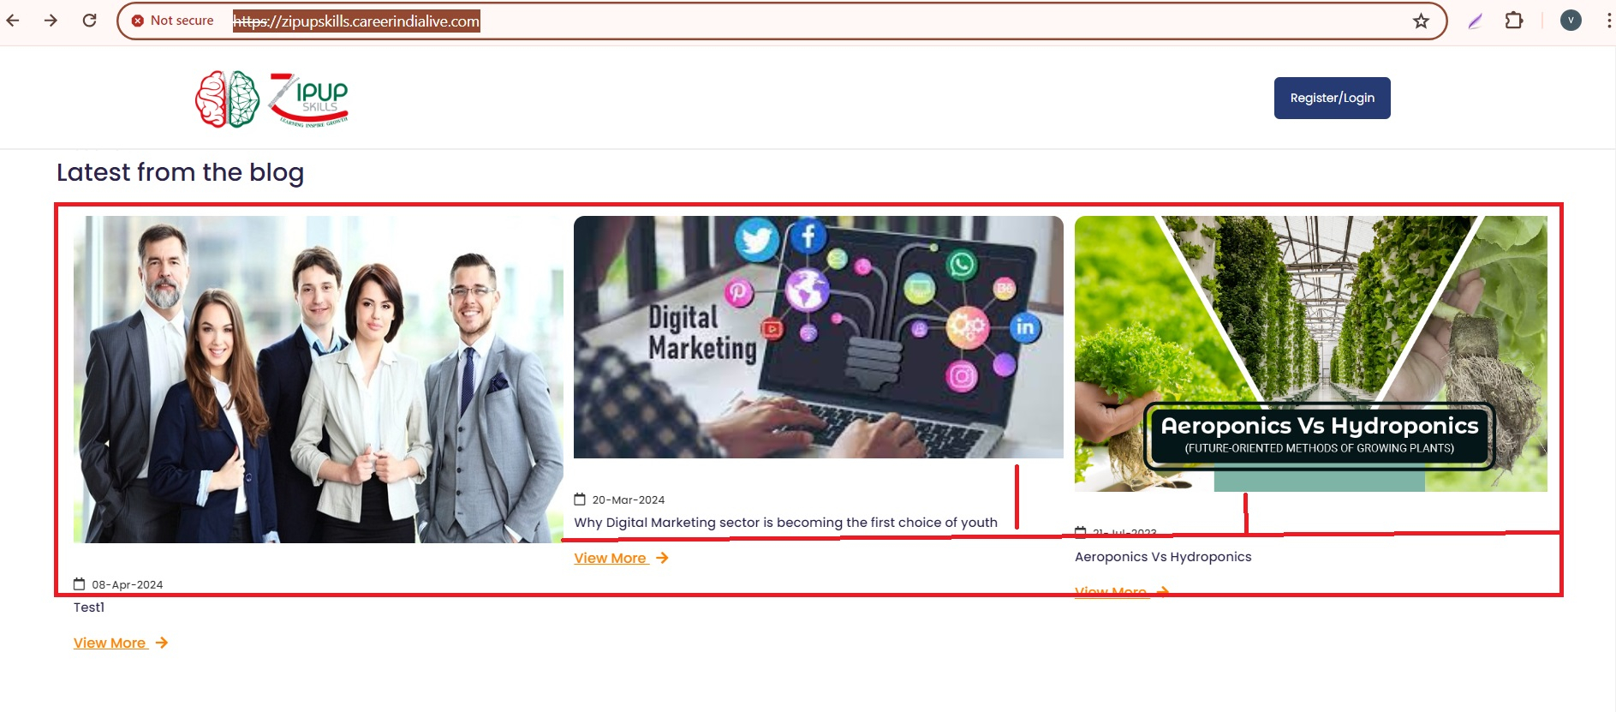Click the Register/Login button
1616x712 pixels.
point(1332,99)
